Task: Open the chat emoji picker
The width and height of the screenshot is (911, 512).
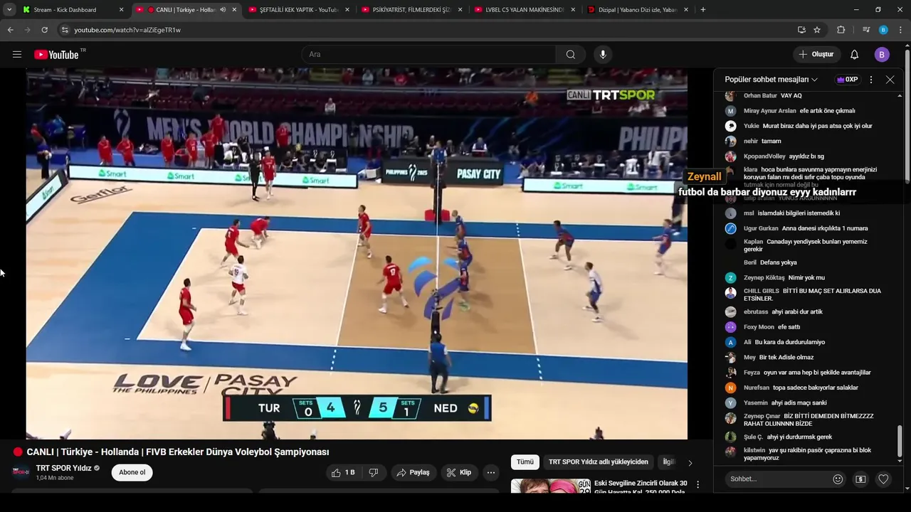Action: coord(838,479)
